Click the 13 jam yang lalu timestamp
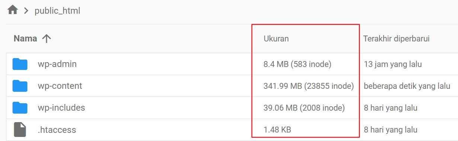The height and width of the screenshot is (141, 458). [393, 64]
